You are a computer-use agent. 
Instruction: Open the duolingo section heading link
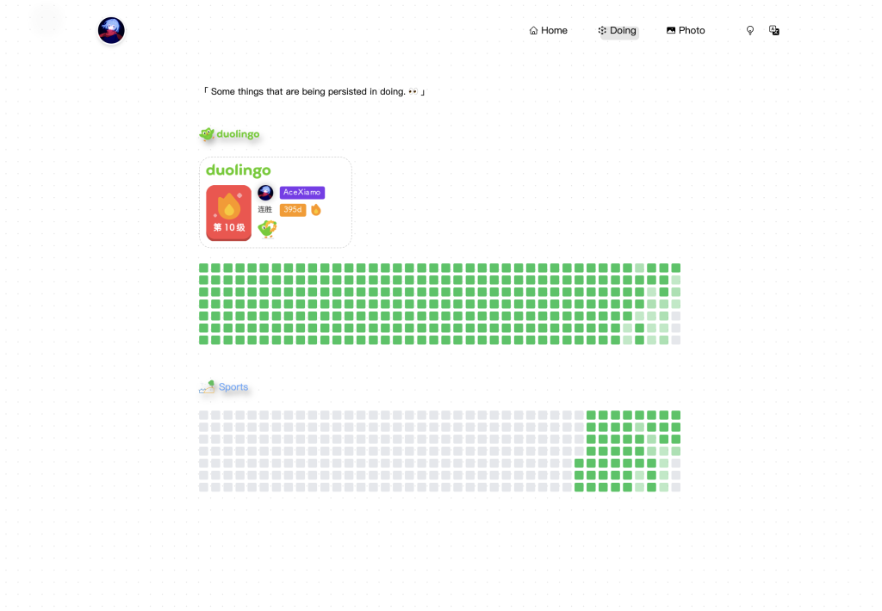click(238, 134)
